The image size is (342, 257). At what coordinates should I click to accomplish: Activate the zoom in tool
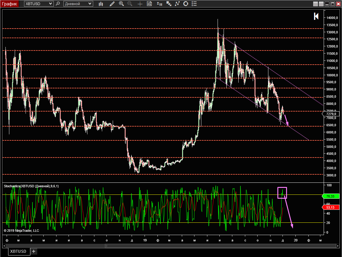tap(121, 4)
